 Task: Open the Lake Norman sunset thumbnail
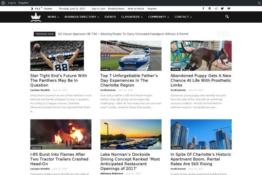(131, 134)
